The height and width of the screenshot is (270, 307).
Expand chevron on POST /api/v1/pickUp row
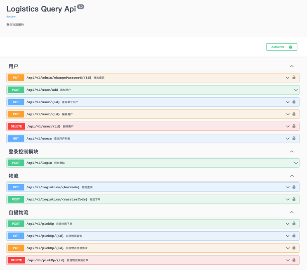(x=288, y=224)
